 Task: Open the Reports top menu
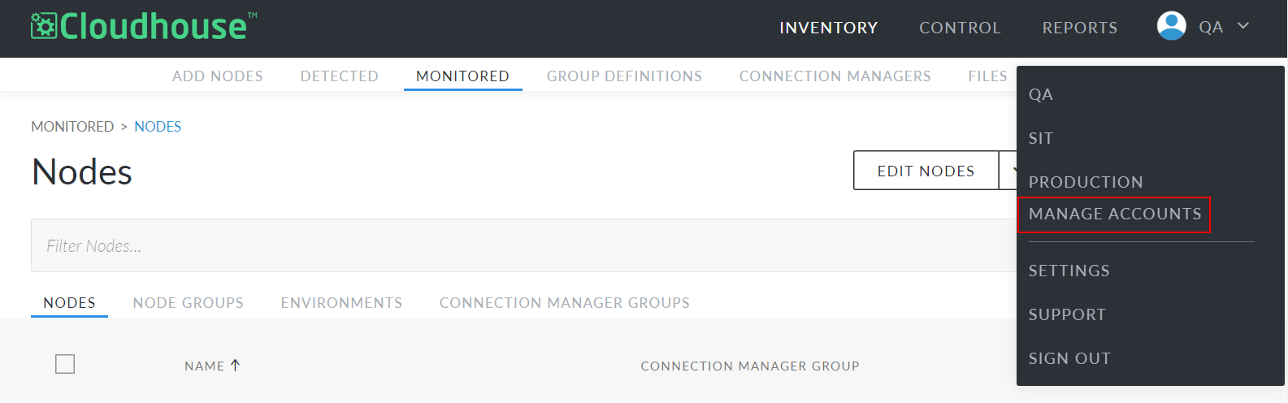click(1079, 28)
